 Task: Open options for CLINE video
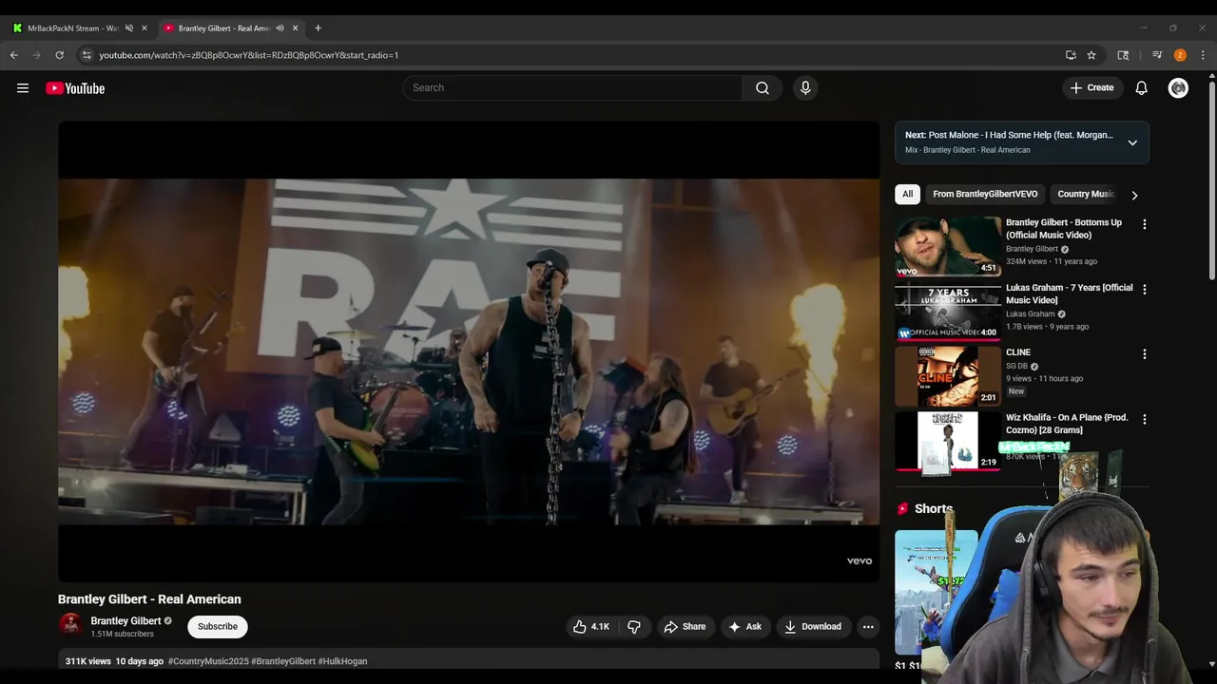point(1144,353)
